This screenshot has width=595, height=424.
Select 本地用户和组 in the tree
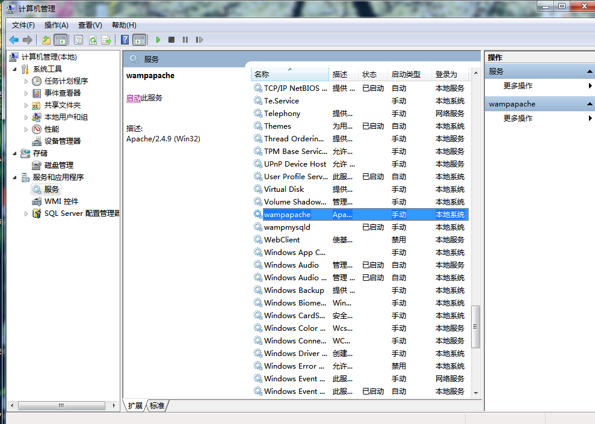(66, 117)
